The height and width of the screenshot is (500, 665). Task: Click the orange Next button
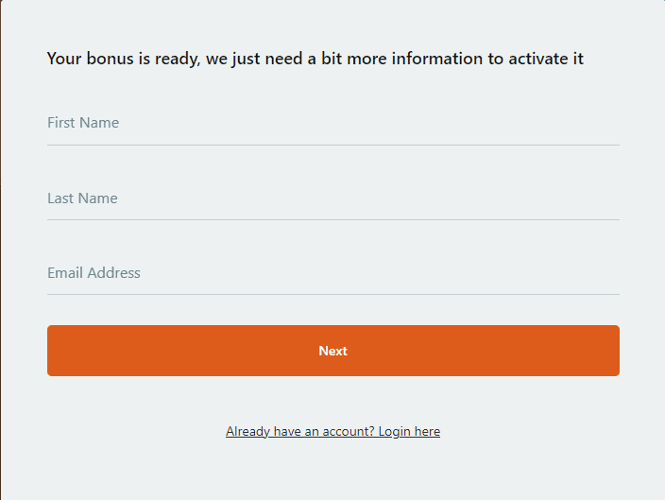pyautogui.click(x=332, y=351)
